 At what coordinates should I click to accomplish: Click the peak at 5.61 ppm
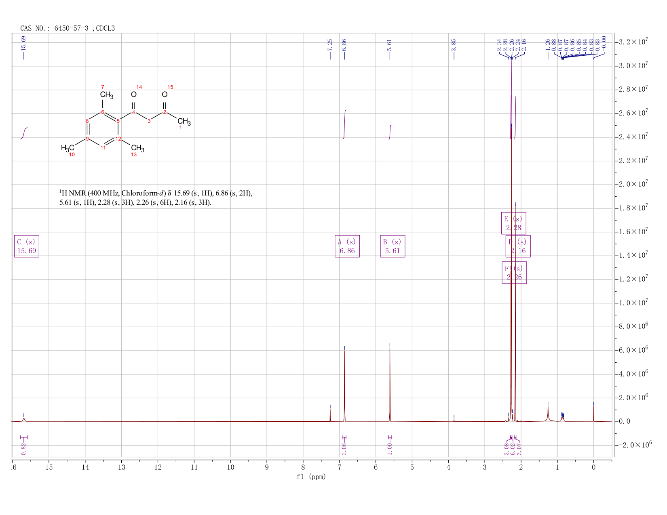point(390,384)
